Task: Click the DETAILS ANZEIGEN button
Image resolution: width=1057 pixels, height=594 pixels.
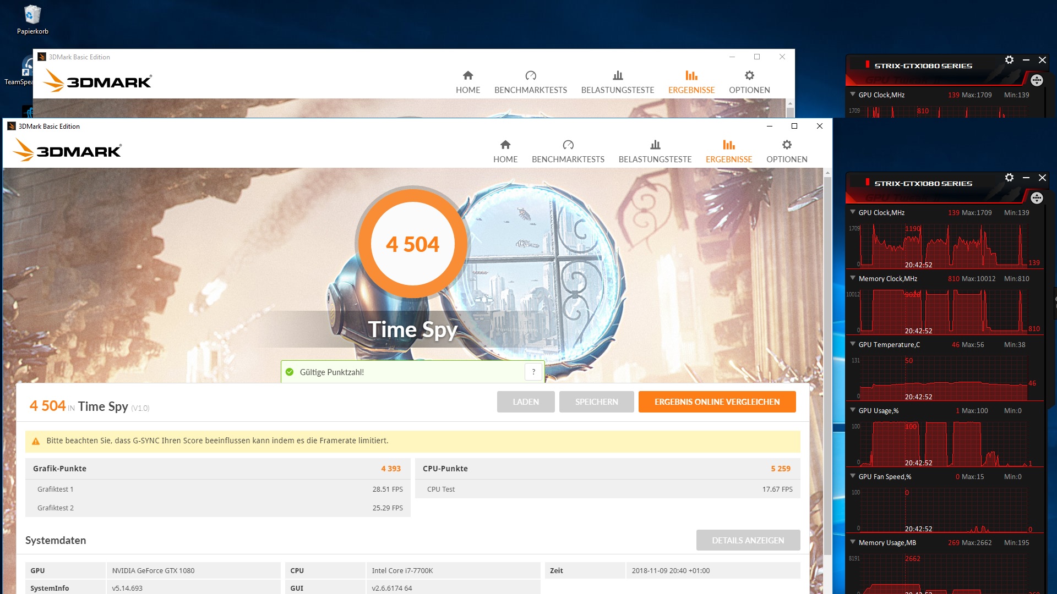Action: [748, 541]
